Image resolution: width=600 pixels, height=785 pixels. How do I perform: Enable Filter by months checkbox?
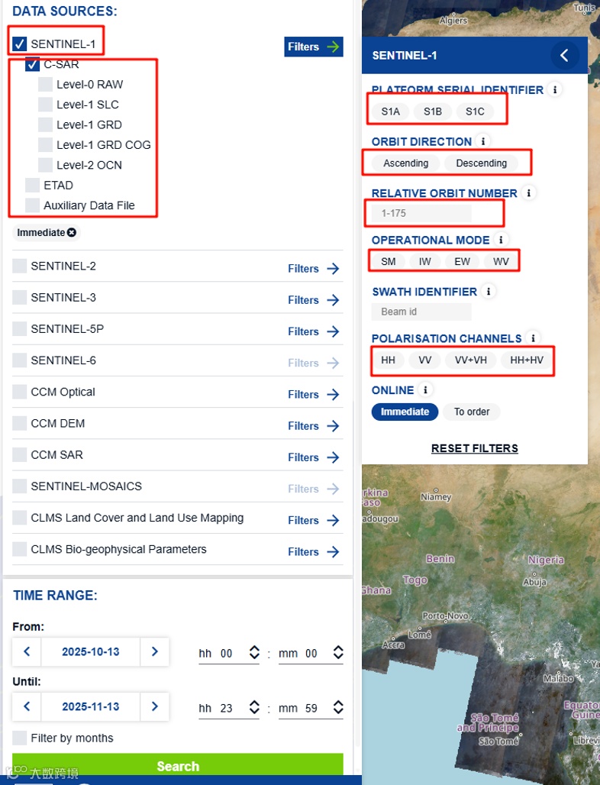pyautogui.click(x=20, y=738)
